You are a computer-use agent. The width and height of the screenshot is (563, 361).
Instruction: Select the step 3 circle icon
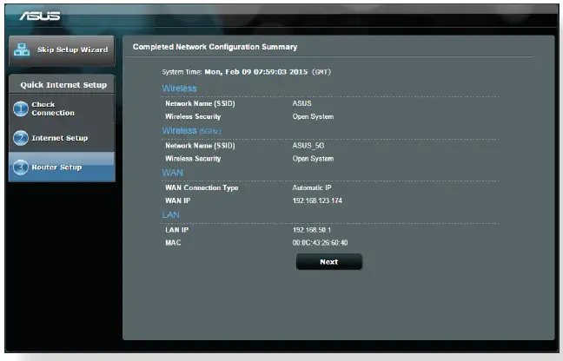pyautogui.click(x=21, y=167)
